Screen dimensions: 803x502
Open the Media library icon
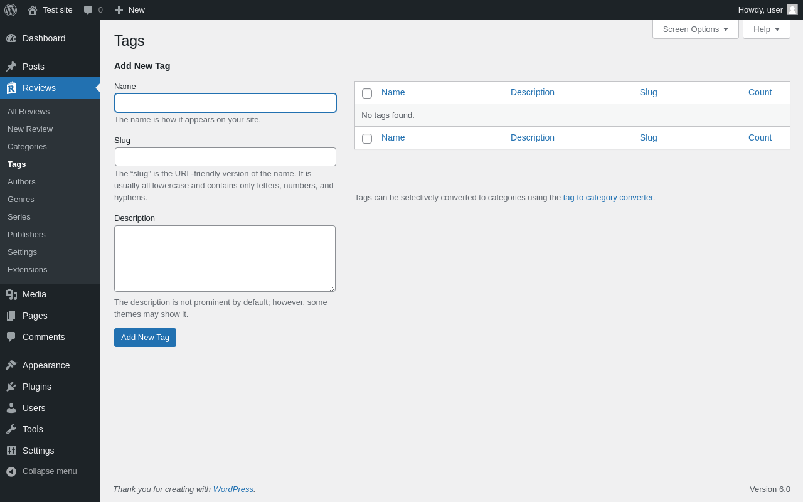coord(11,294)
